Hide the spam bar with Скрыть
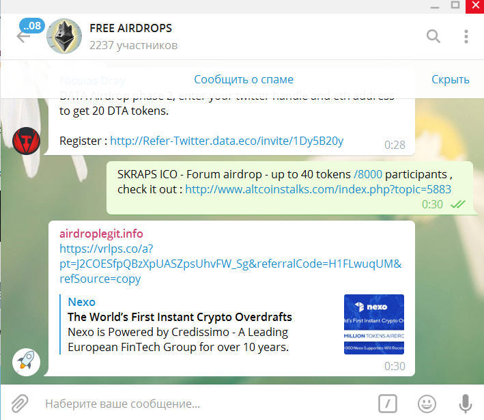This screenshot has height=420, width=484. click(451, 79)
